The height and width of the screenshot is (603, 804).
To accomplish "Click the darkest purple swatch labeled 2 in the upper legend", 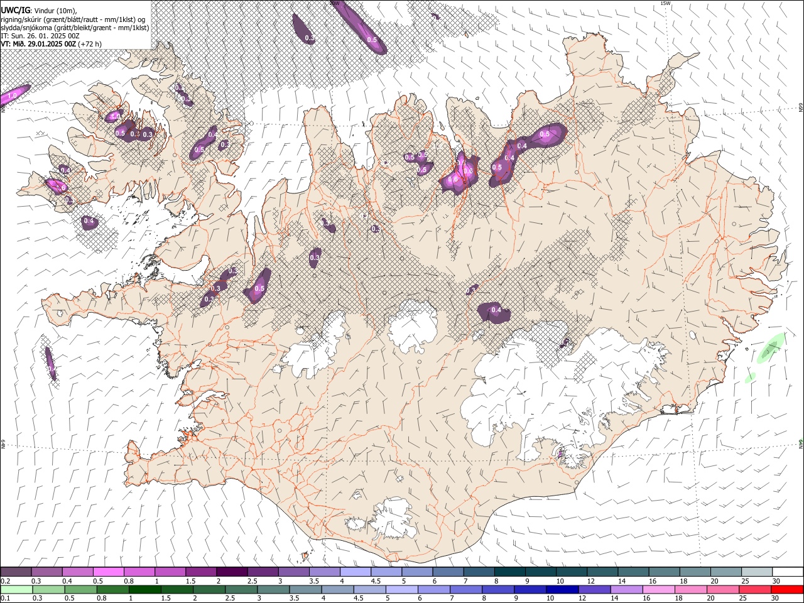I will point(231,572).
